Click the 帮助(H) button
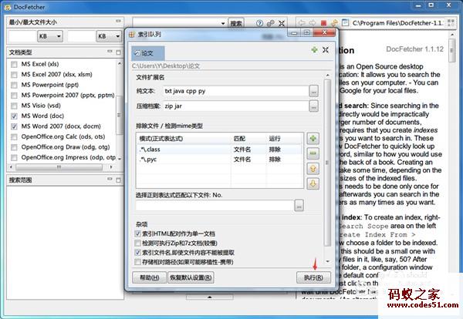The image size is (463, 319). [150, 277]
